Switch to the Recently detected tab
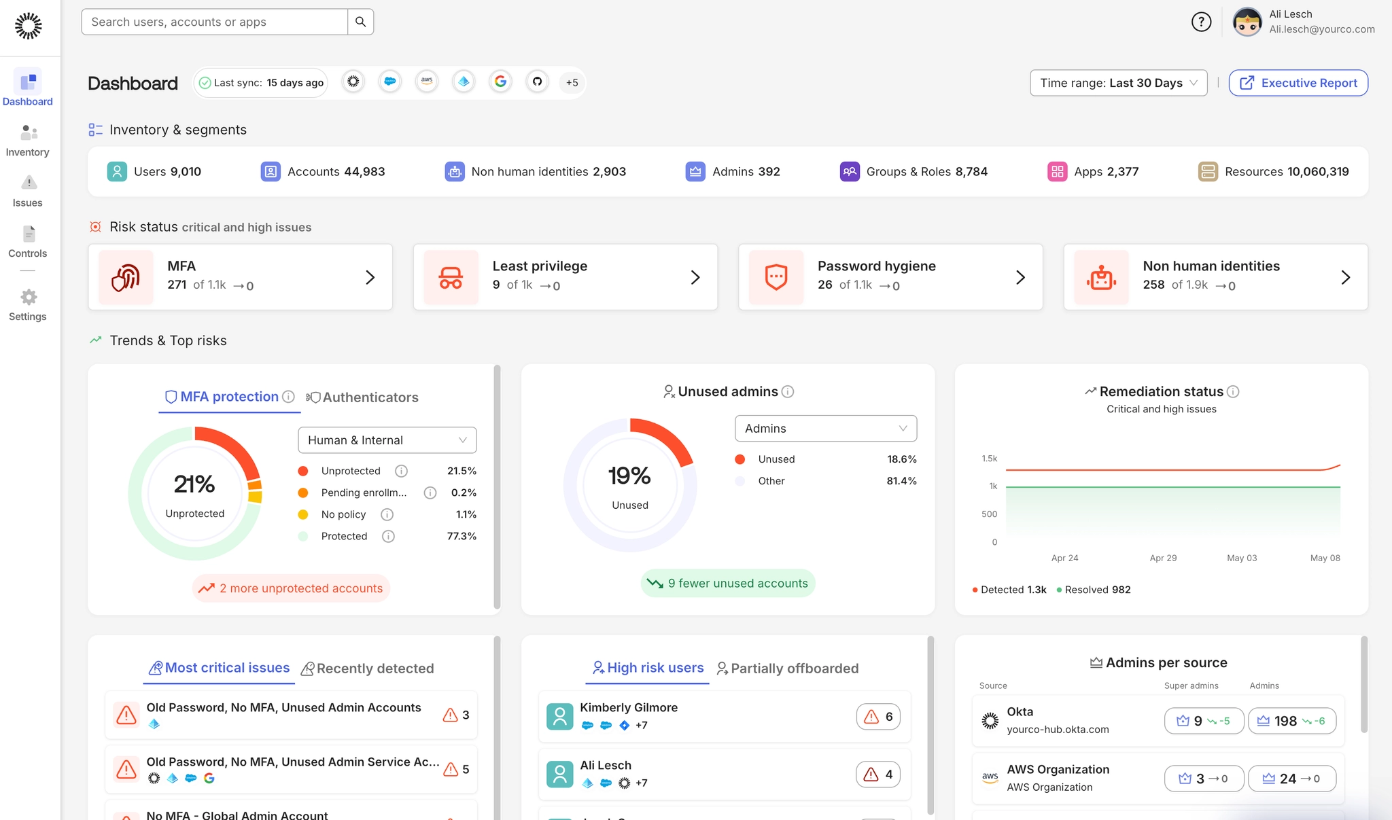This screenshot has height=820, width=1392. click(x=367, y=669)
